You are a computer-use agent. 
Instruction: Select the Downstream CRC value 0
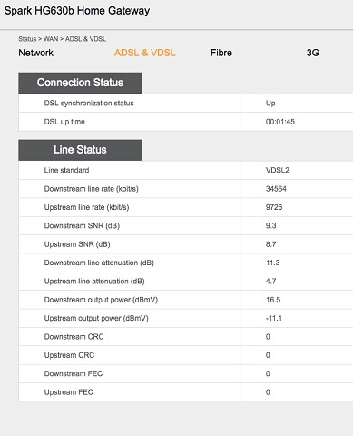(268, 337)
